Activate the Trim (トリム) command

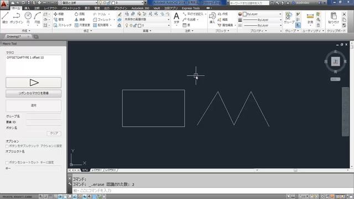coord(100,14)
